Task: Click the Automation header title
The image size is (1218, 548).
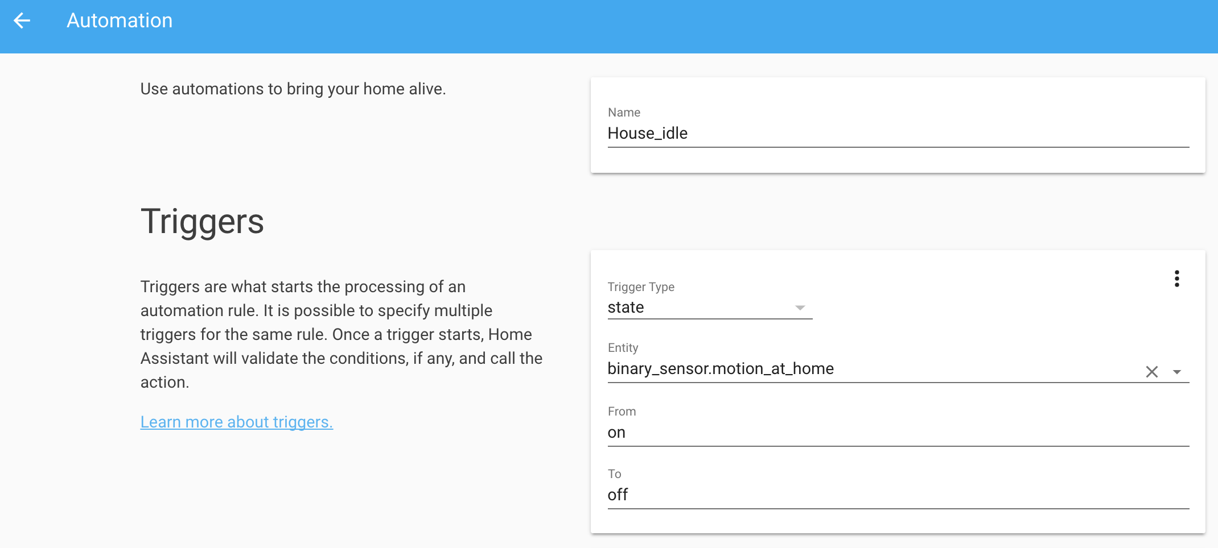Action: click(x=120, y=21)
